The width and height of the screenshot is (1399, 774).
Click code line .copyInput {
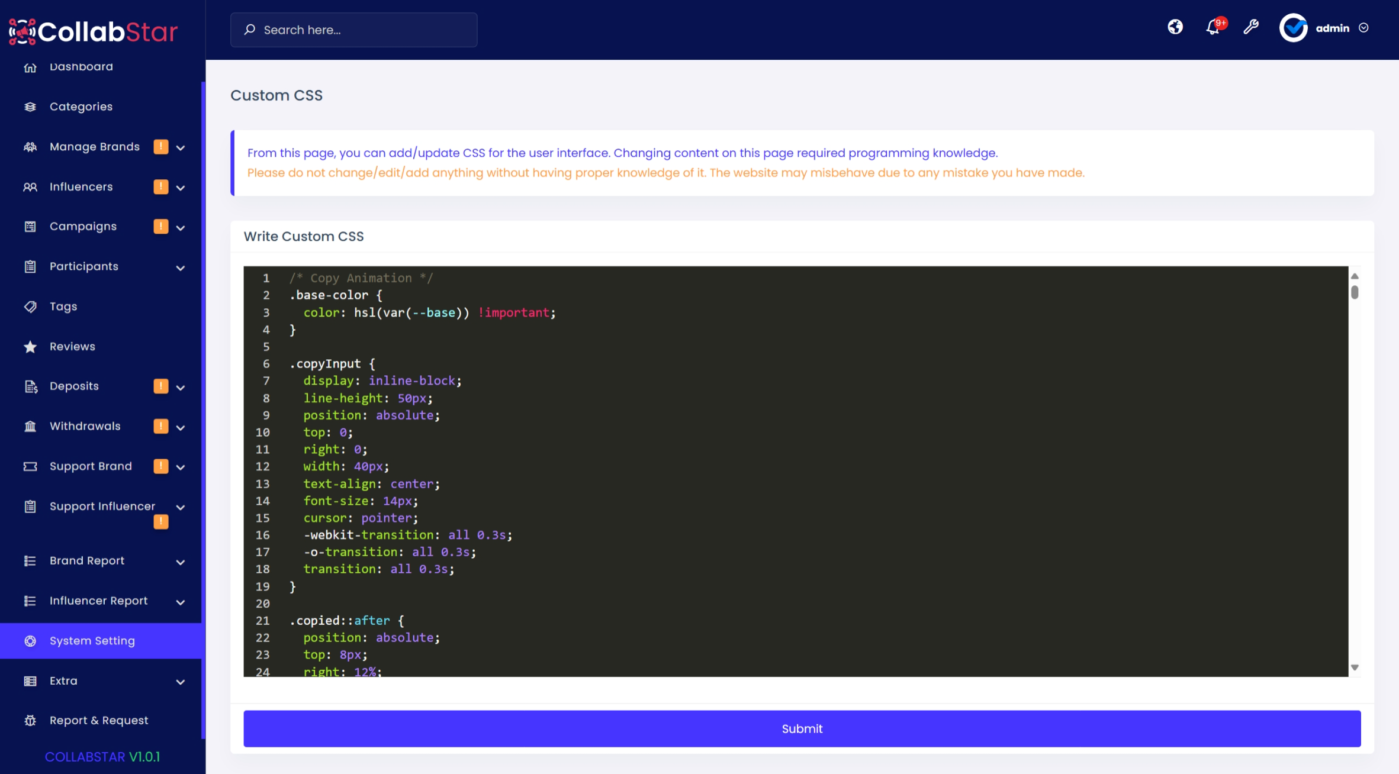[332, 364]
